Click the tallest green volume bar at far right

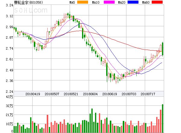click(163, 118)
